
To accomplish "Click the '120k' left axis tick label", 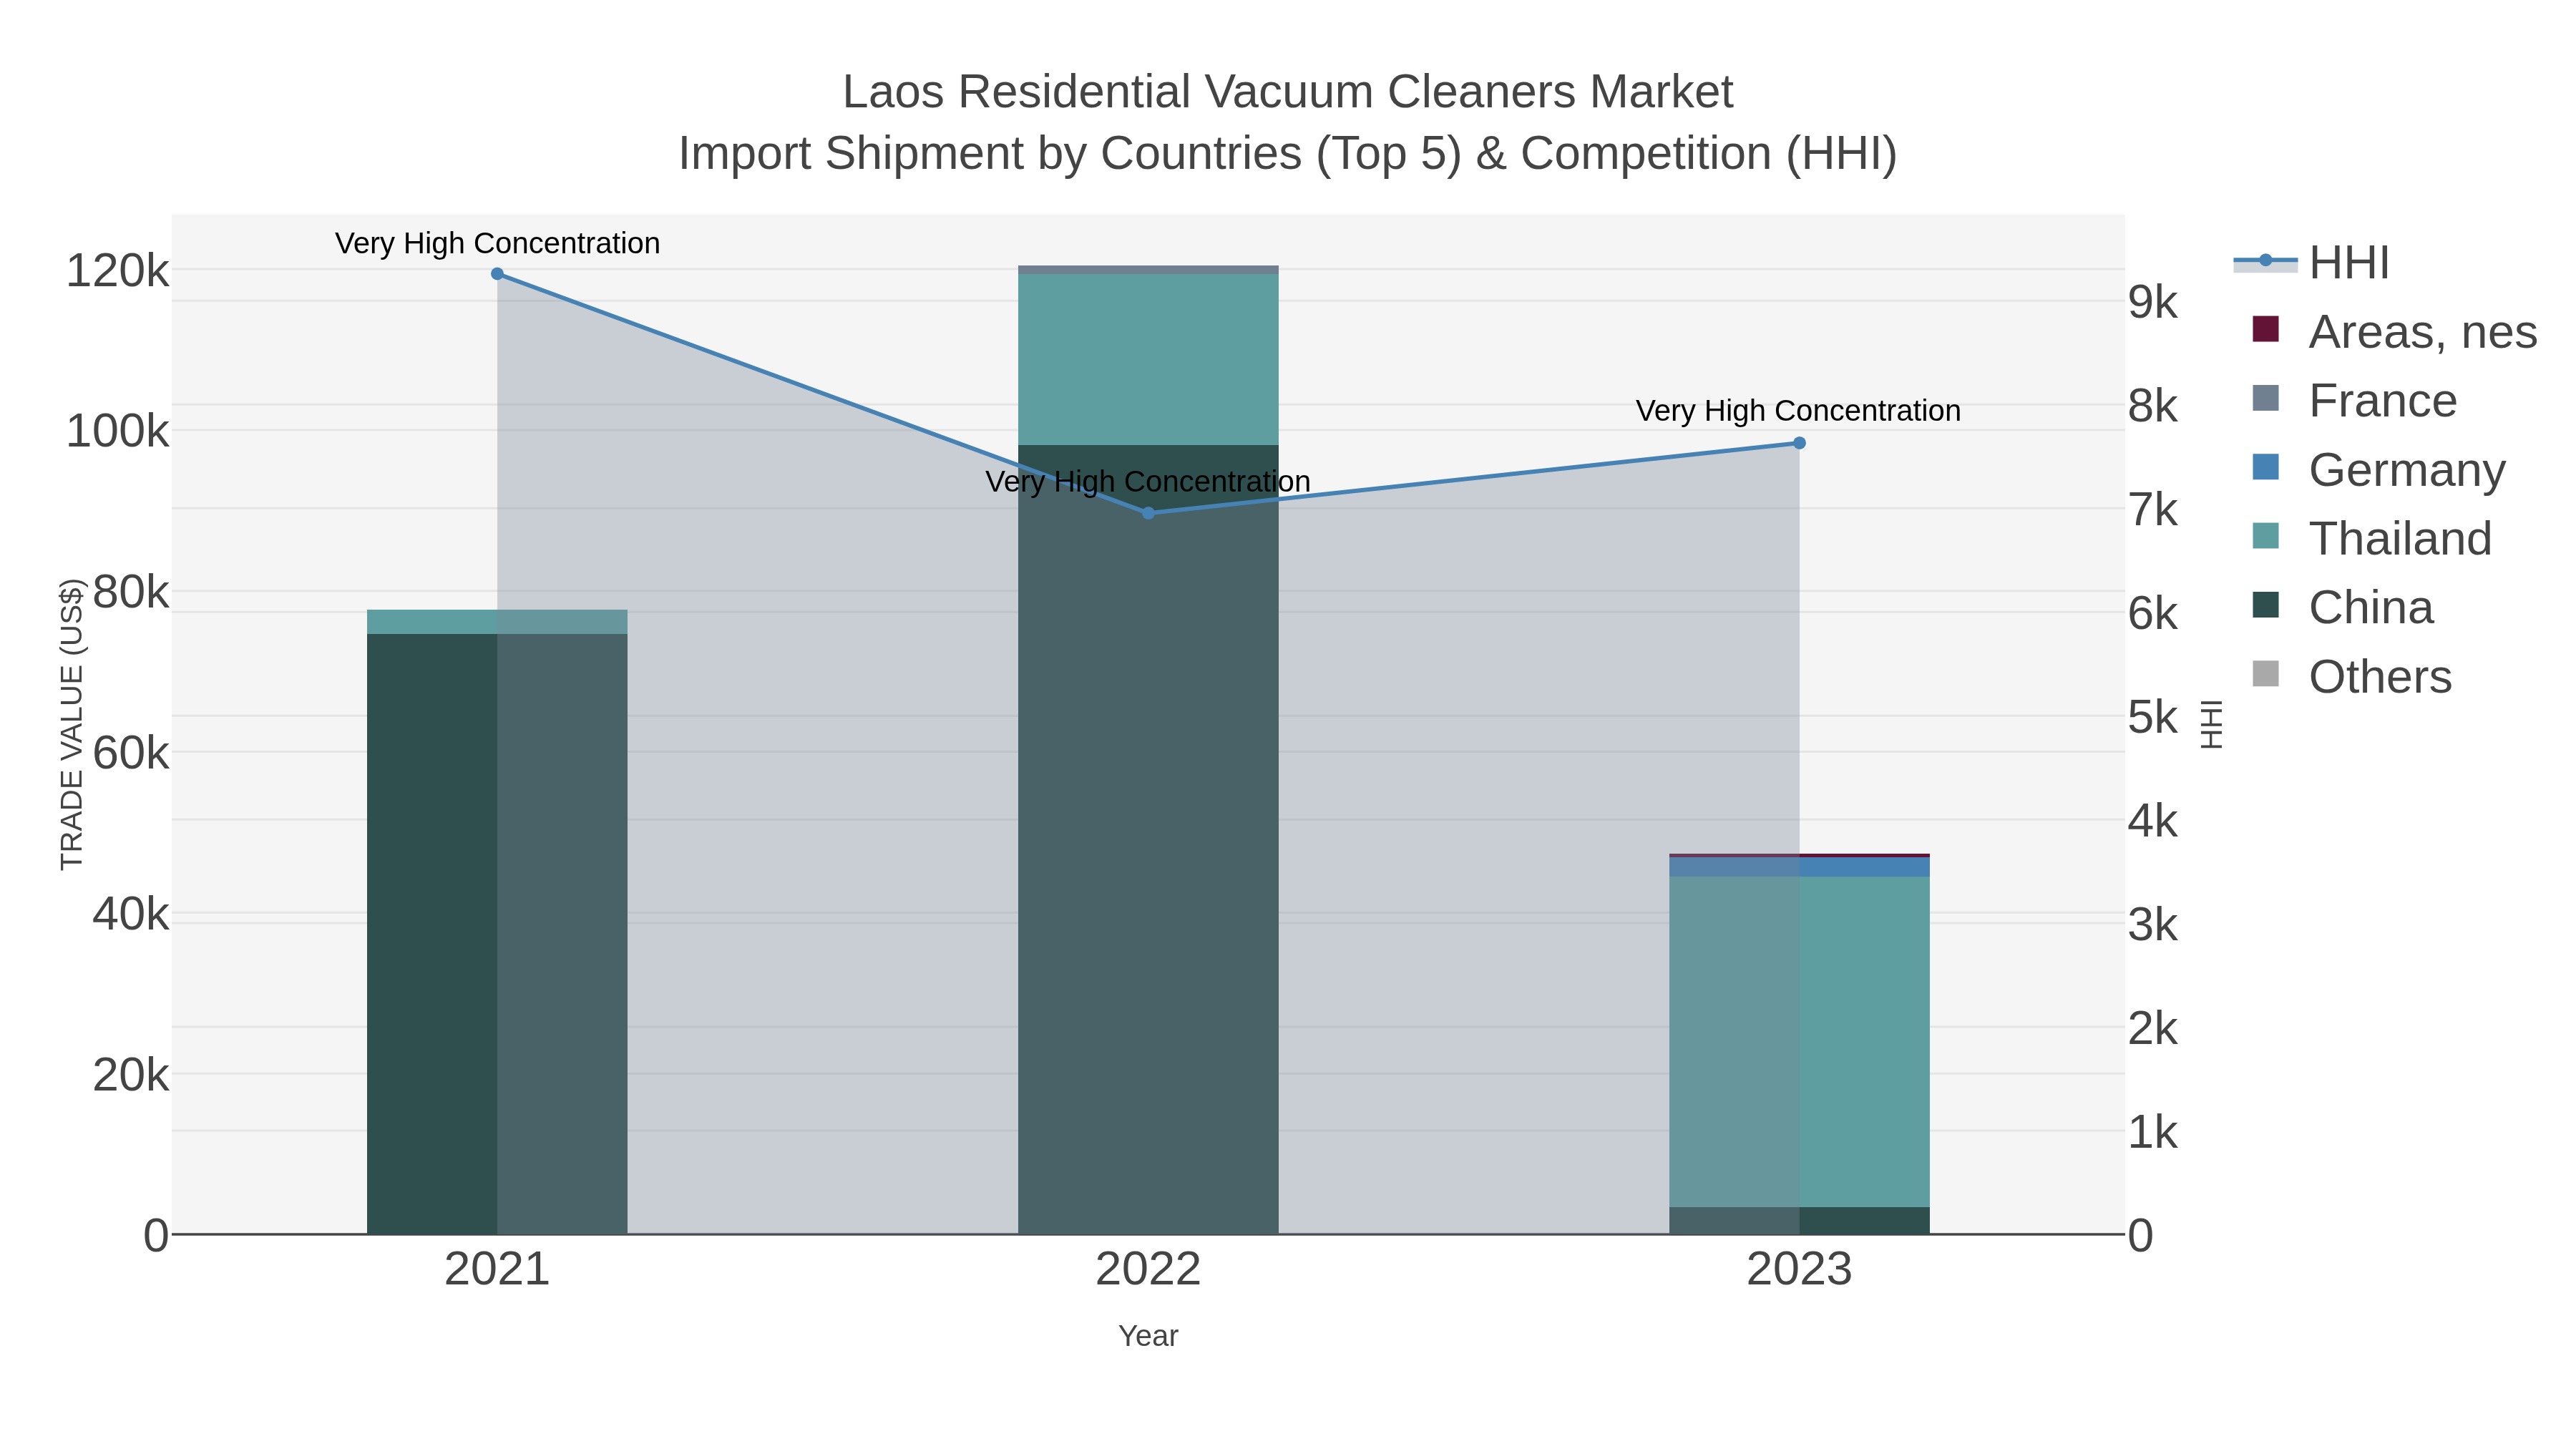I will pos(117,271).
